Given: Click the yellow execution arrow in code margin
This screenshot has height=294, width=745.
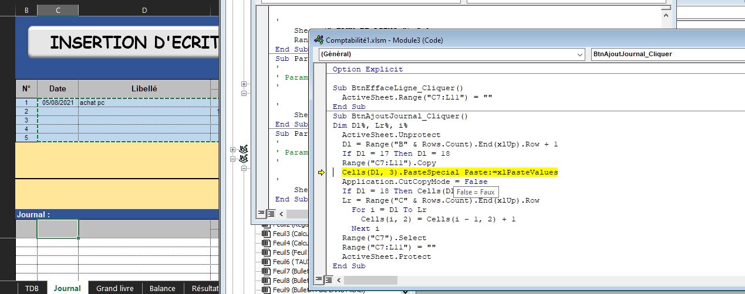Looking at the screenshot, I should coord(321,172).
